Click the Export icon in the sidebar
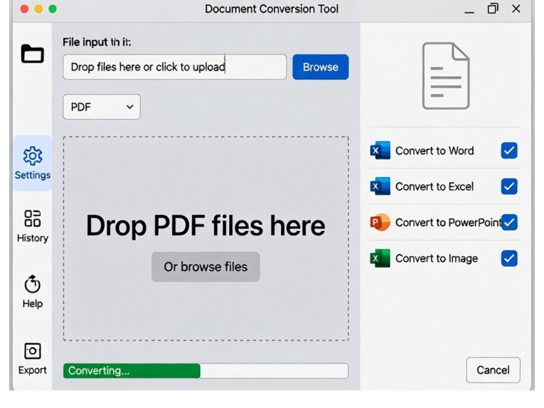 tap(33, 351)
